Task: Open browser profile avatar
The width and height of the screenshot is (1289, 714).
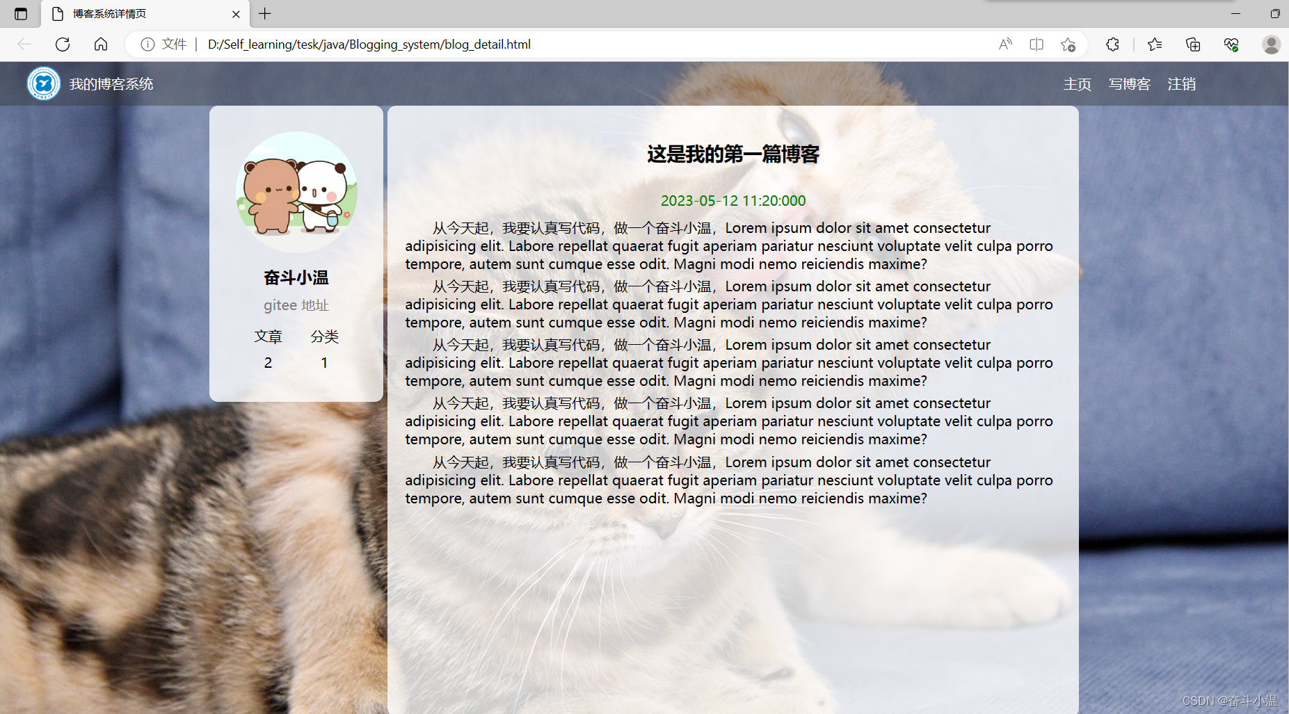Action: (1272, 44)
